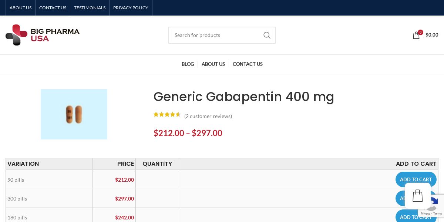Image resolution: width=444 pixels, height=222 pixels.
Task: Open reCAPTCHA Privacy link
Action: [x=425, y=213]
